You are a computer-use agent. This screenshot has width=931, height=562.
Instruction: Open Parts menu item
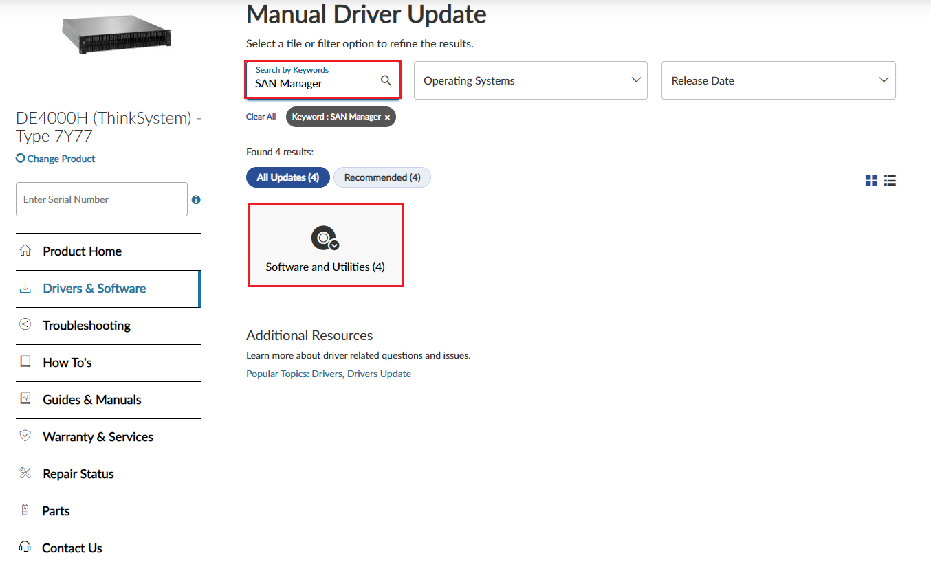point(109,511)
